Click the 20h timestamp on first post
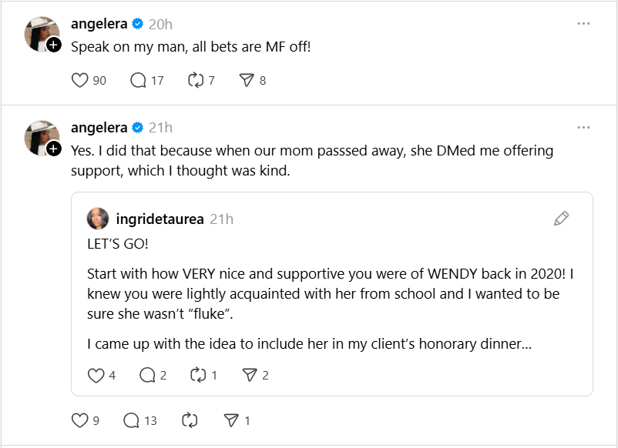618x448 pixels. (160, 24)
